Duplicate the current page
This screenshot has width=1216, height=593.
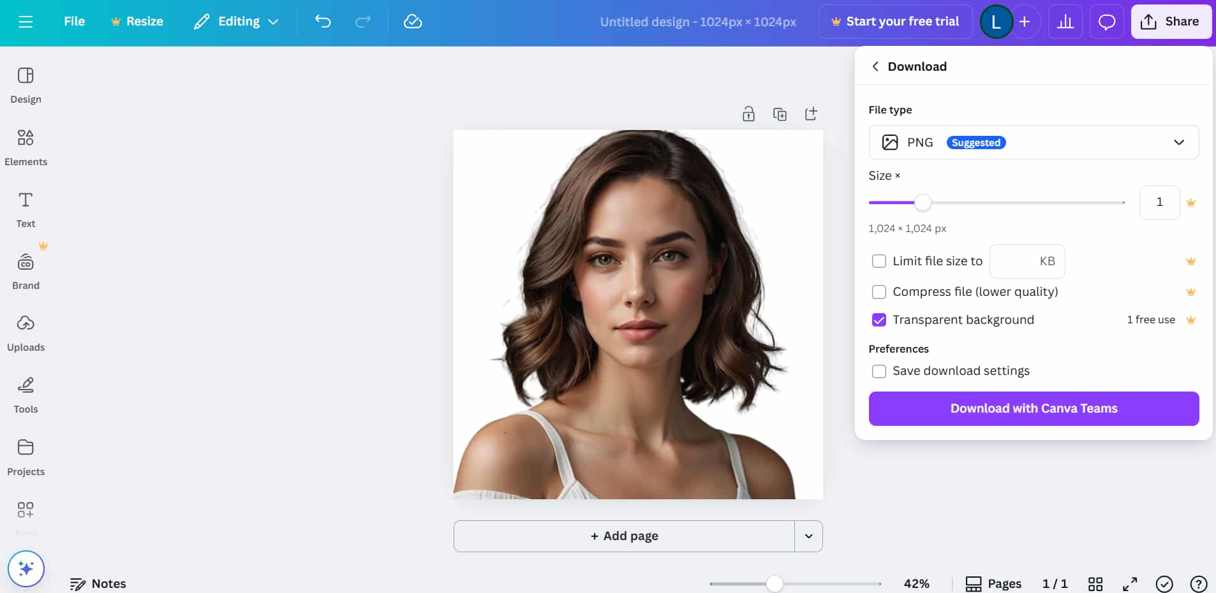780,113
